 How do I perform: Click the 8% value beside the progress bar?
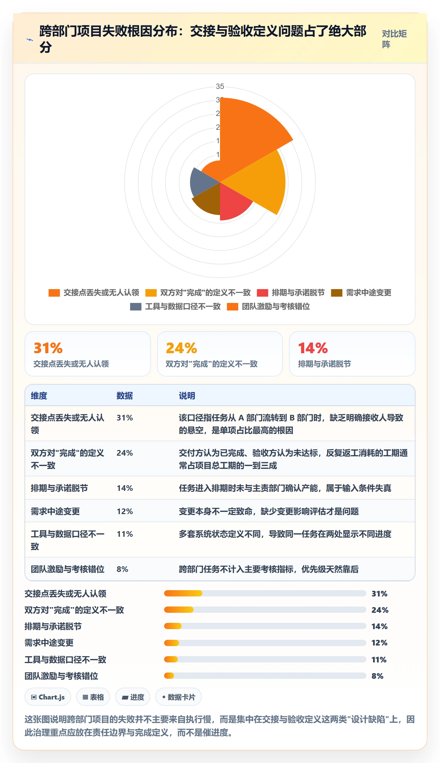[x=377, y=676]
